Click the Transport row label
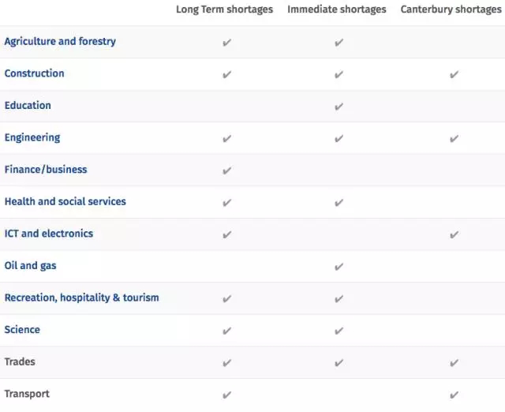 (27, 394)
